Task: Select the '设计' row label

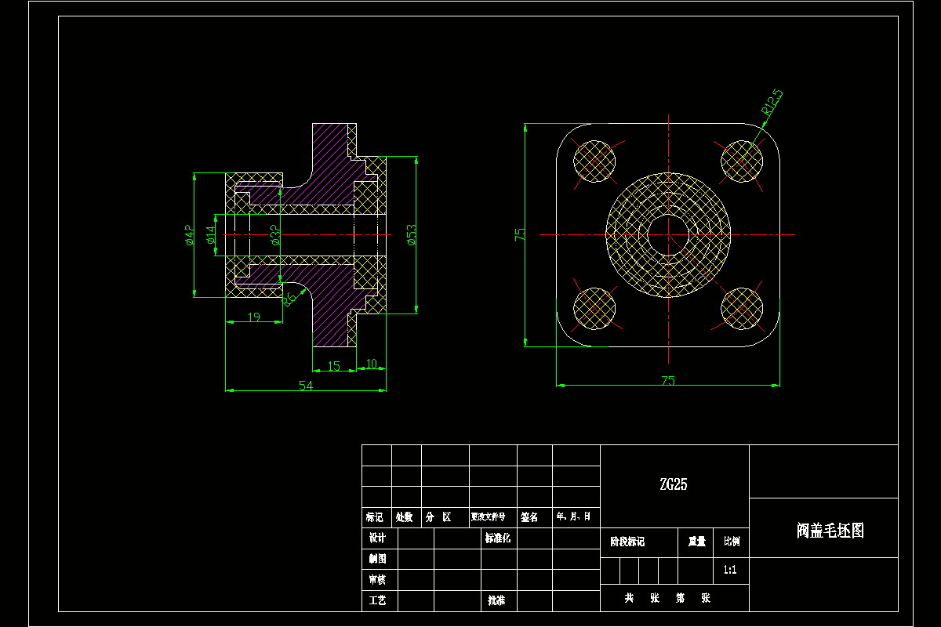Action: point(378,538)
